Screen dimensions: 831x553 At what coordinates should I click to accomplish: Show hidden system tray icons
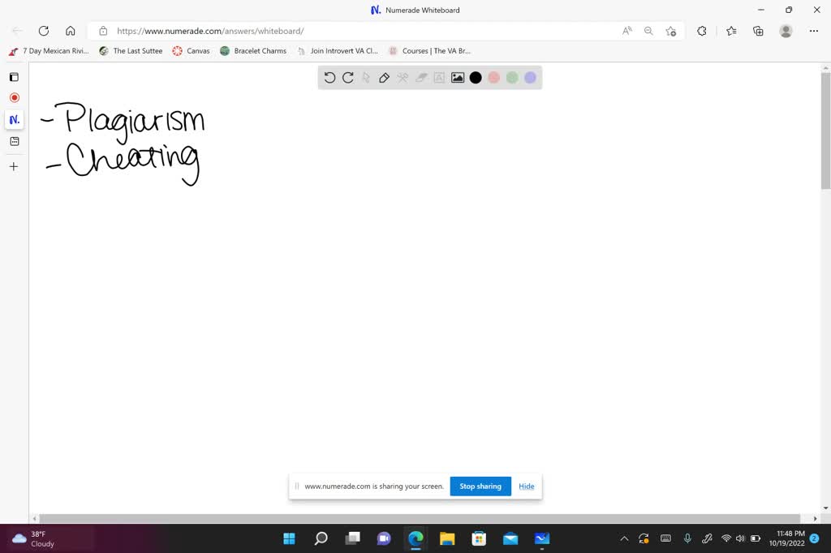(x=624, y=538)
